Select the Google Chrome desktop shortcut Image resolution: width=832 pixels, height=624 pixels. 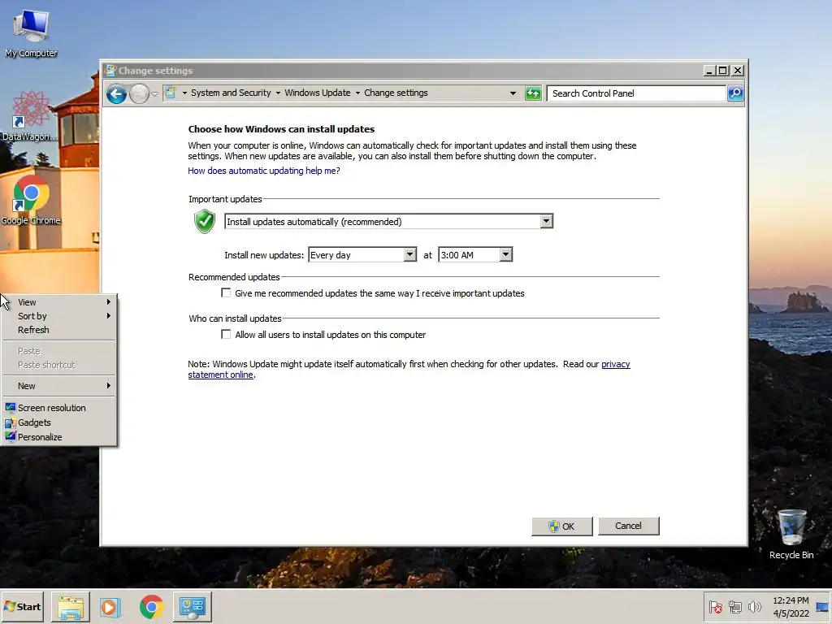click(x=31, y=200)
